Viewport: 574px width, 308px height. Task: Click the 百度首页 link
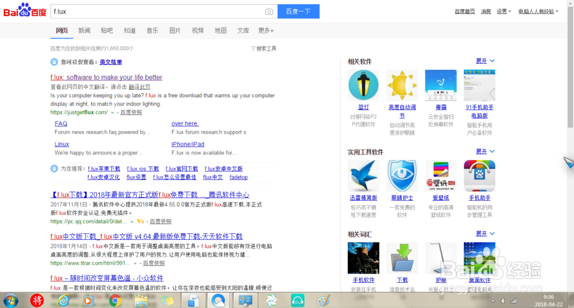tap(465, 11)
